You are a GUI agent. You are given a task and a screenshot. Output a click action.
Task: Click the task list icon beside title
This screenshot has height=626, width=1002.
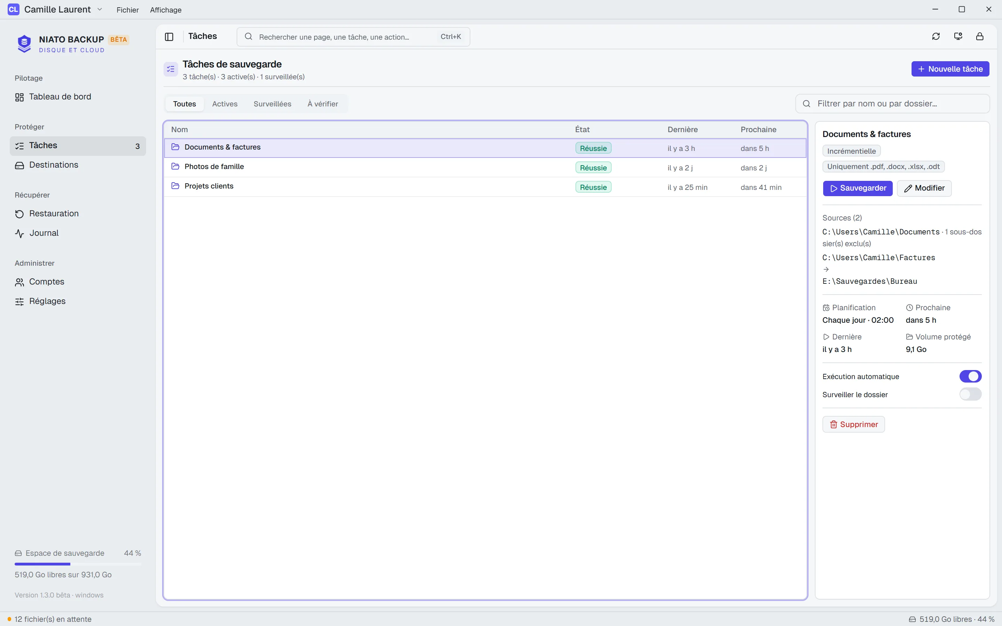(x=170, y=70)
